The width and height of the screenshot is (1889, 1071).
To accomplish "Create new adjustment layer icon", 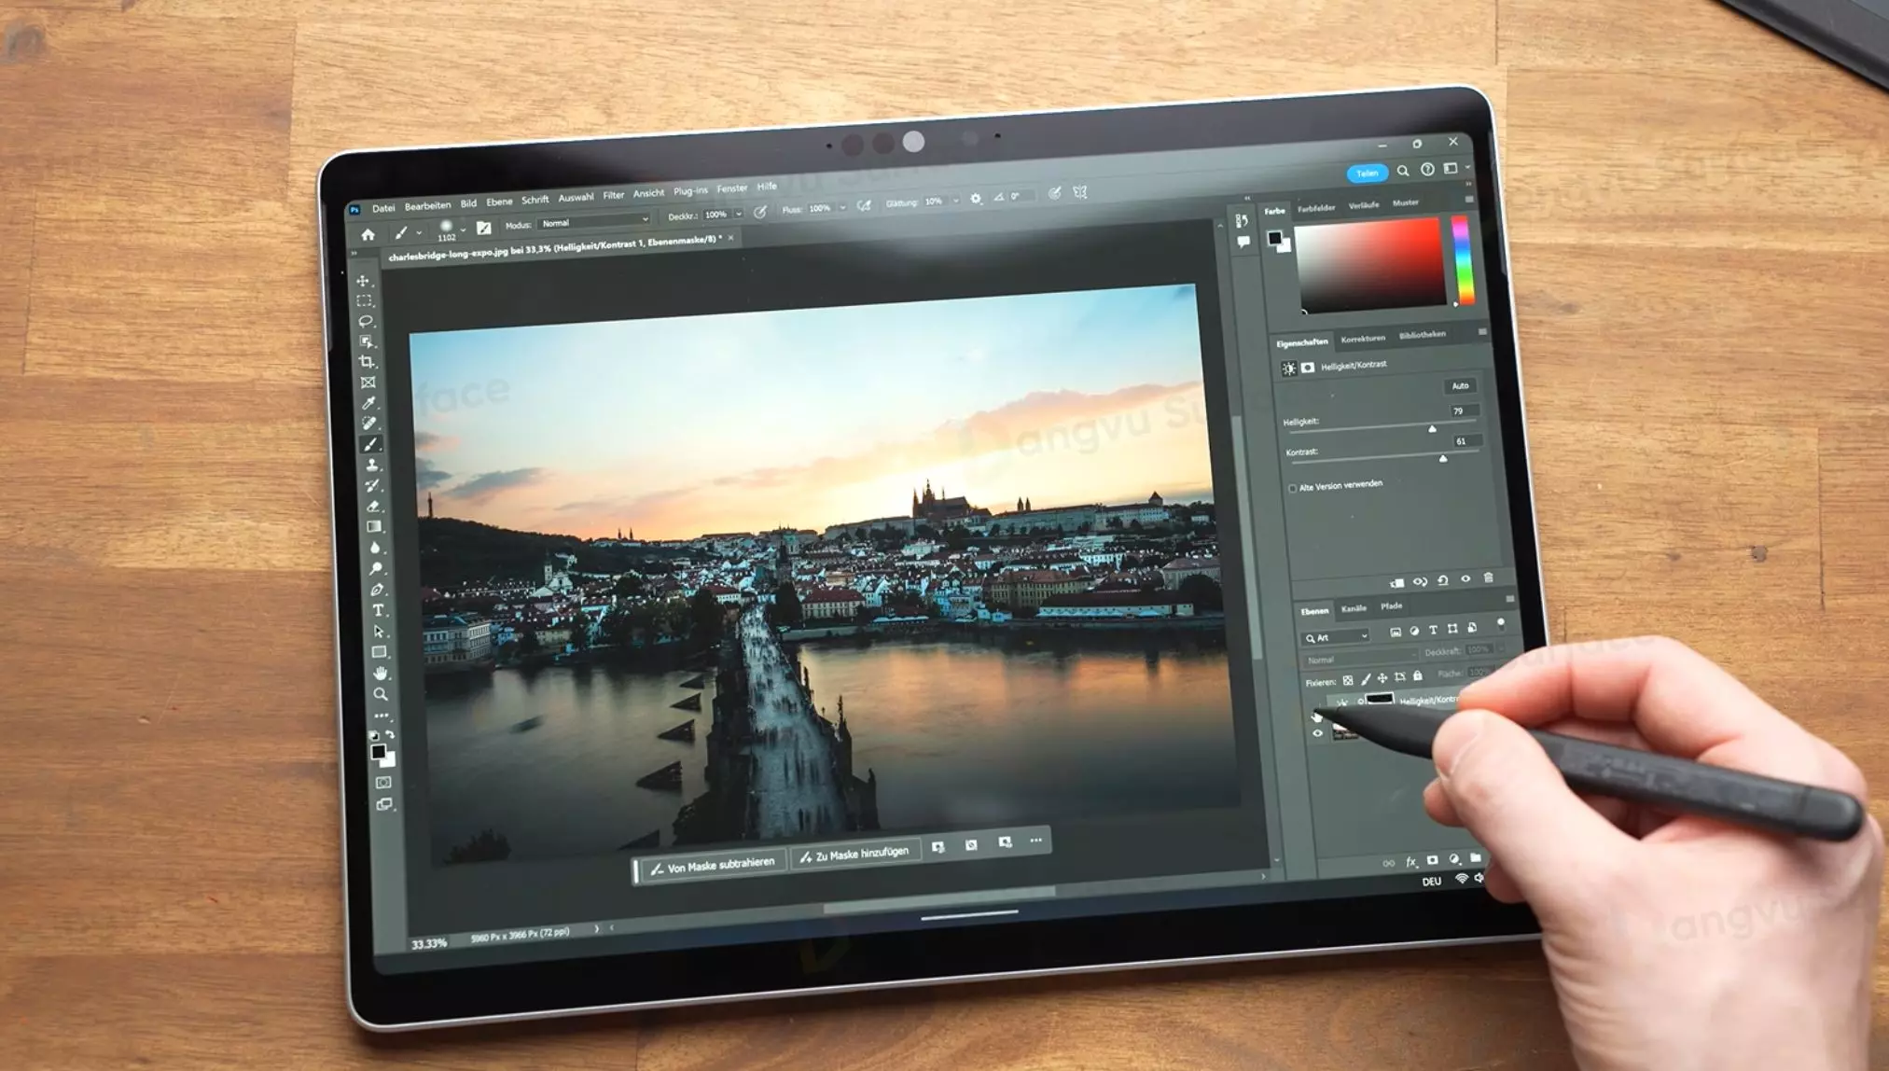I will point(1454,859).
